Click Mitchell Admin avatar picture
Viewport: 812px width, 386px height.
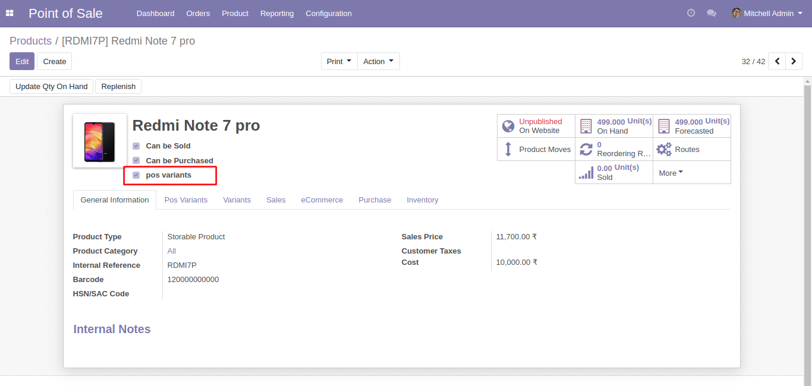[737, 13]
